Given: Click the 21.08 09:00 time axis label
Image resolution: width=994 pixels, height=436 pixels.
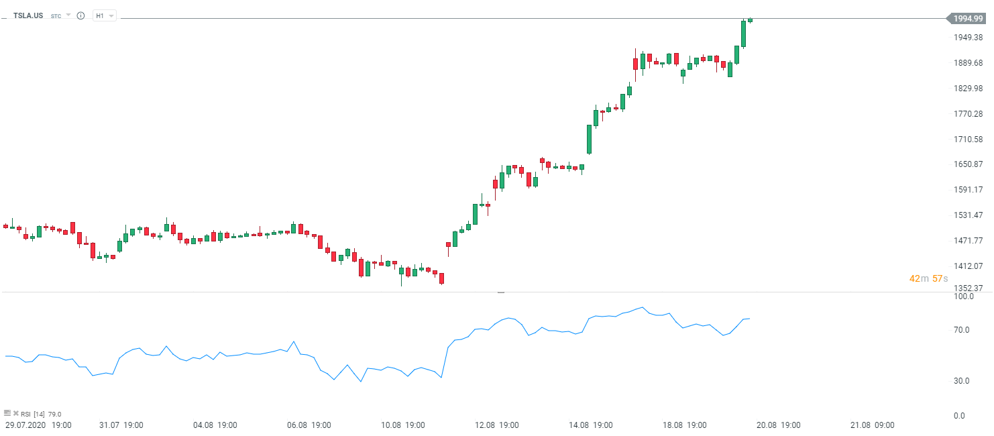Looking at the screenshot, I should tap(872, 425).
